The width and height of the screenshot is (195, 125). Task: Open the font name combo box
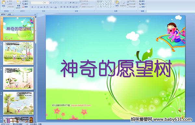(37, 3)
